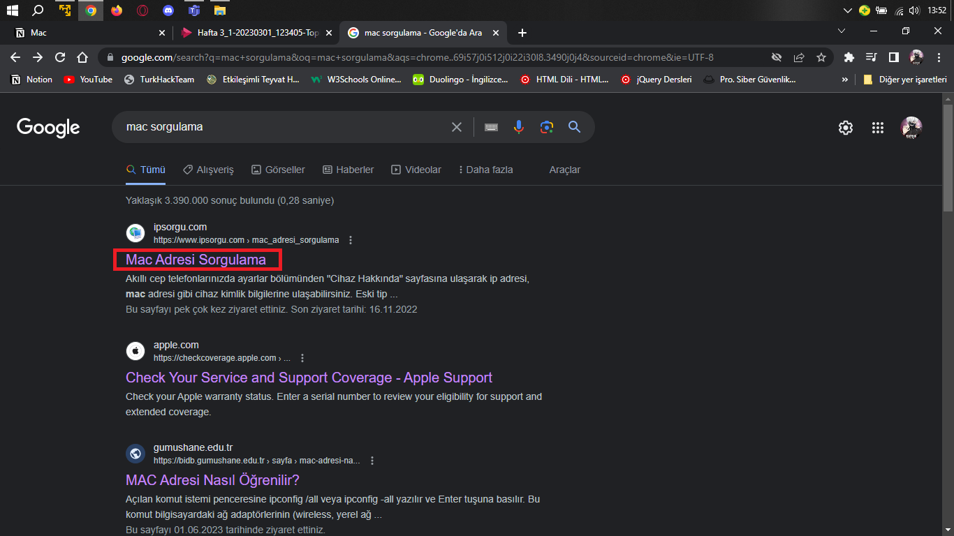Share this page from the address bar
Viewport: 954px width, 536px height.
[x=799, y=57]
